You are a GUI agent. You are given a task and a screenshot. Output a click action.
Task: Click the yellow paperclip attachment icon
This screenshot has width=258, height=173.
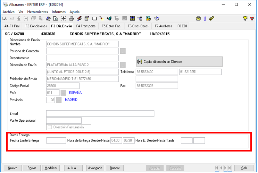point(211,19)
